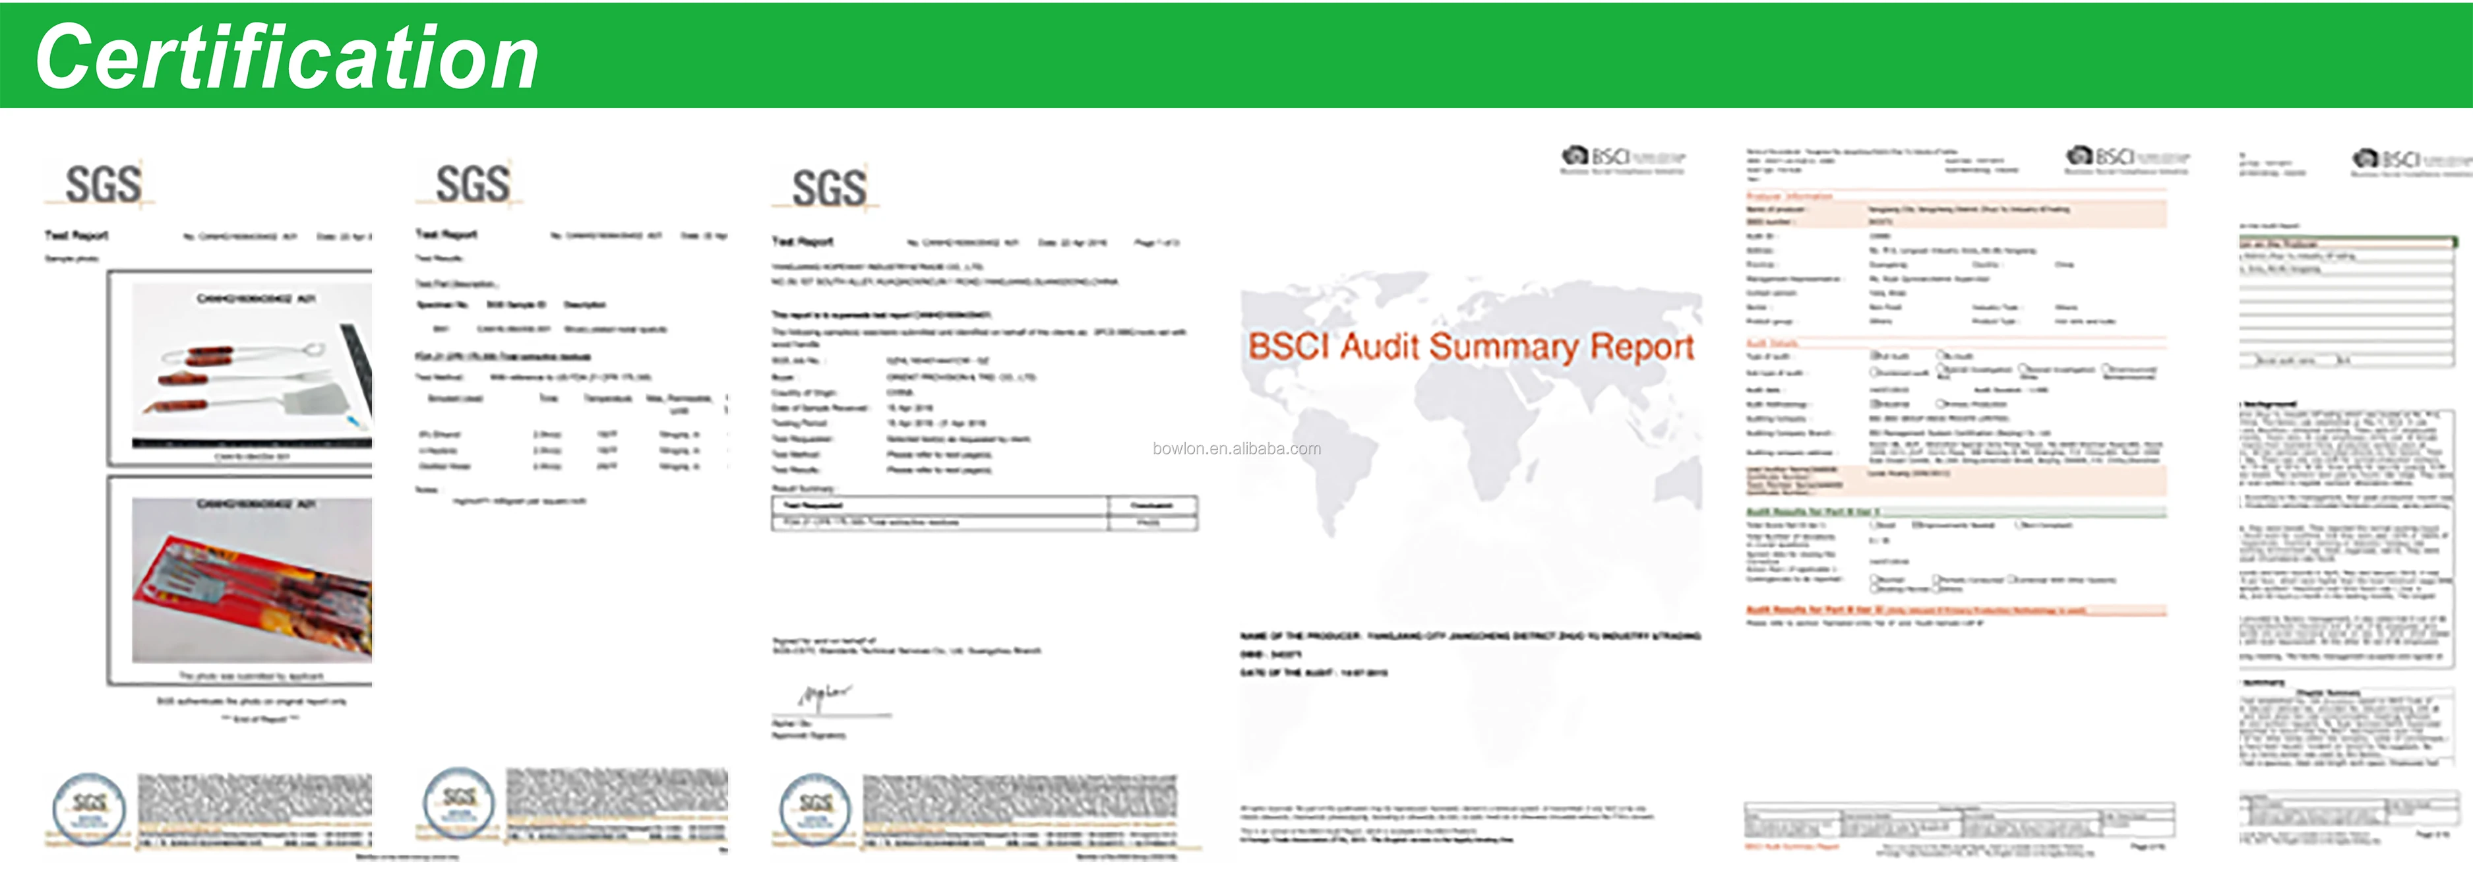2473x895 pixels.
Task: Click the Certification header text
Action: [x=286, y=57]
